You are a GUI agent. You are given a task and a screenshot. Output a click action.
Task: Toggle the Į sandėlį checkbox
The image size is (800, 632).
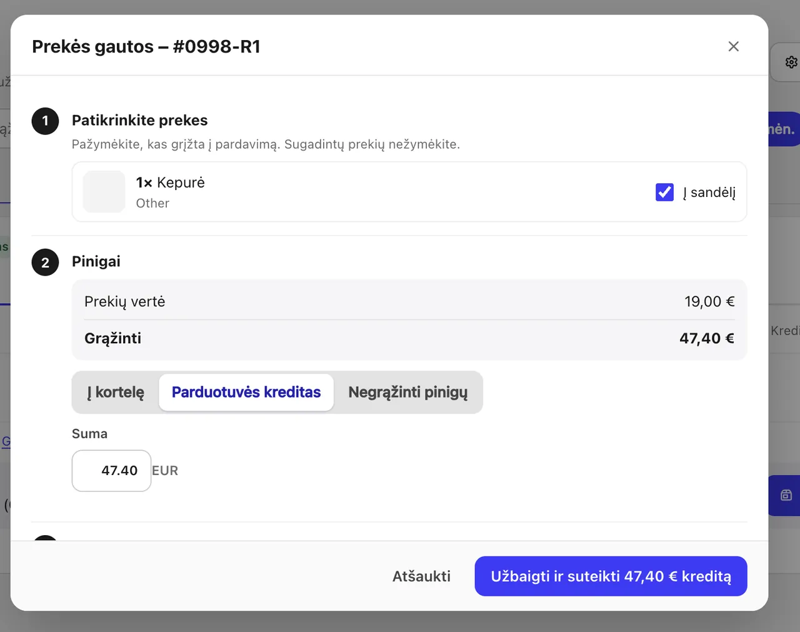point(664,192)
